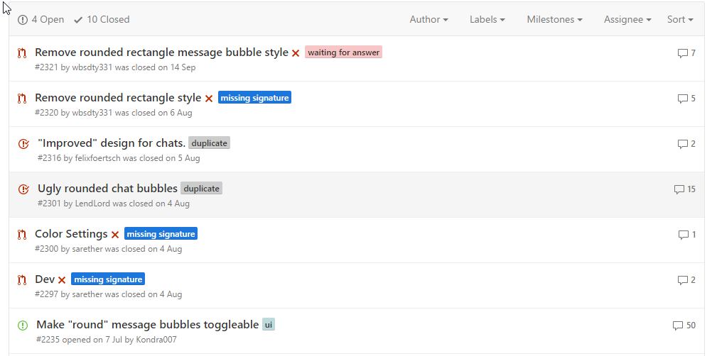Click the failed status X next to Color Settings
717x356 pixels.
click(x=115, y=235)
